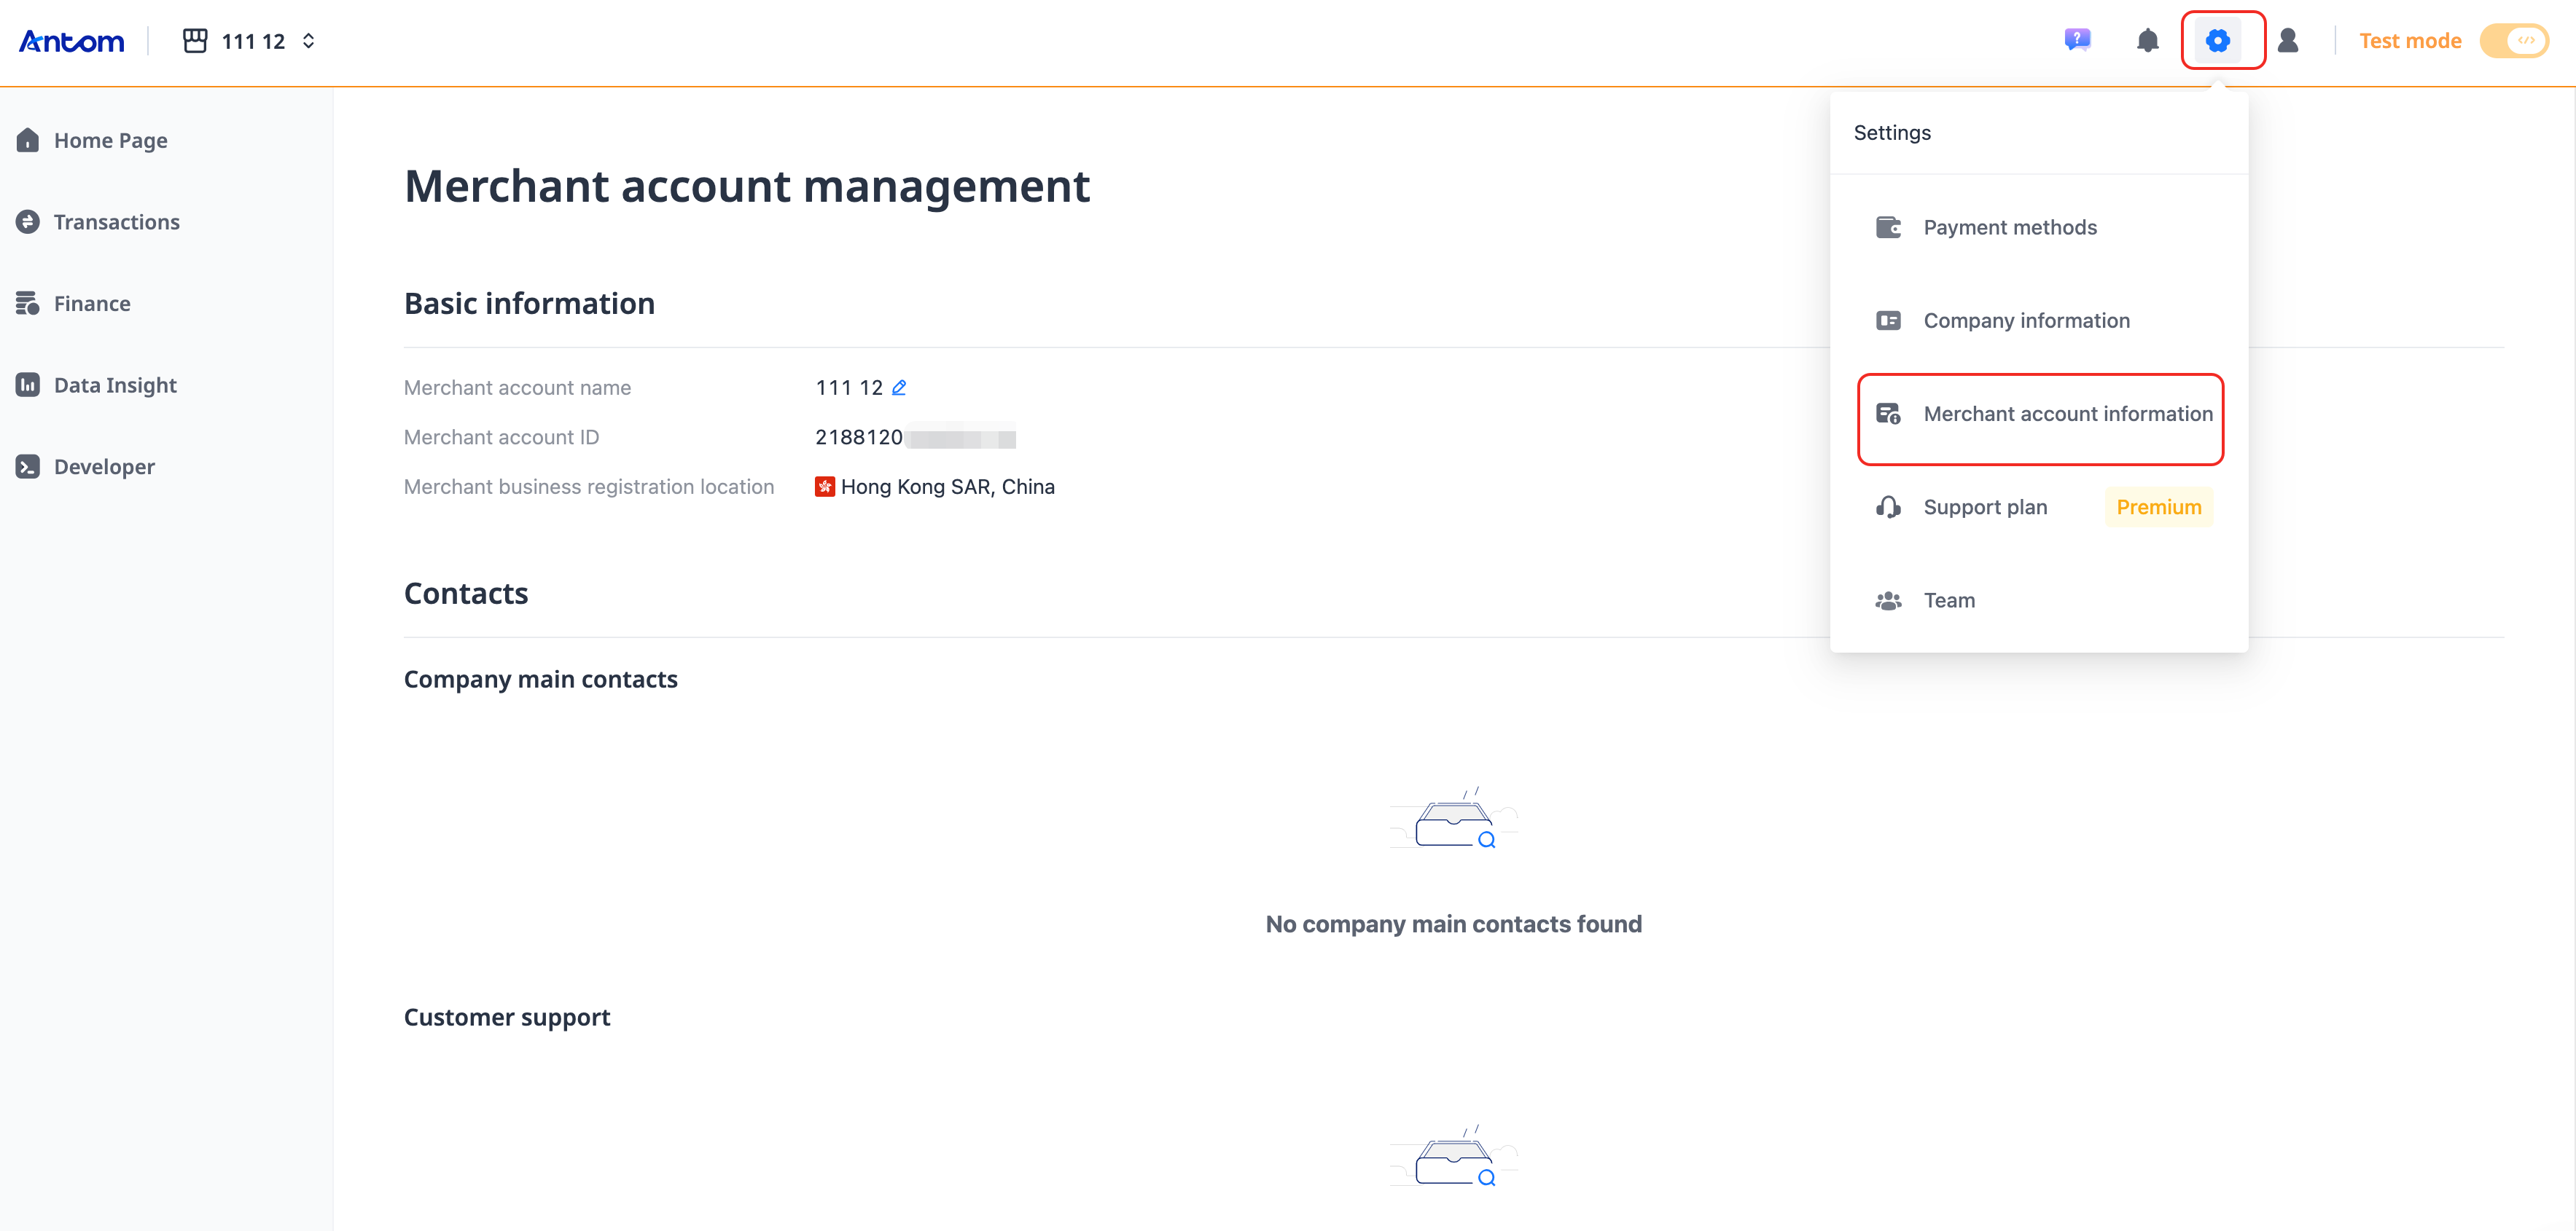The height and width of the screenshot is (1231, 2576).
Task: Open the Data Insight panel icon
Action: coord(28,384)
